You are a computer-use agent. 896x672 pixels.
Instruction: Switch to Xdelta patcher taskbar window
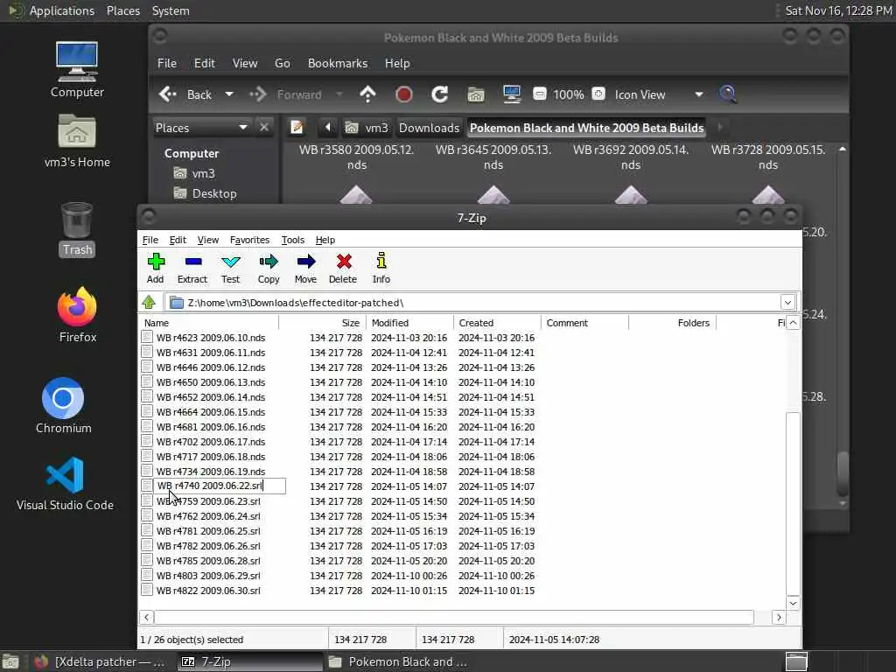coord(100,661)
